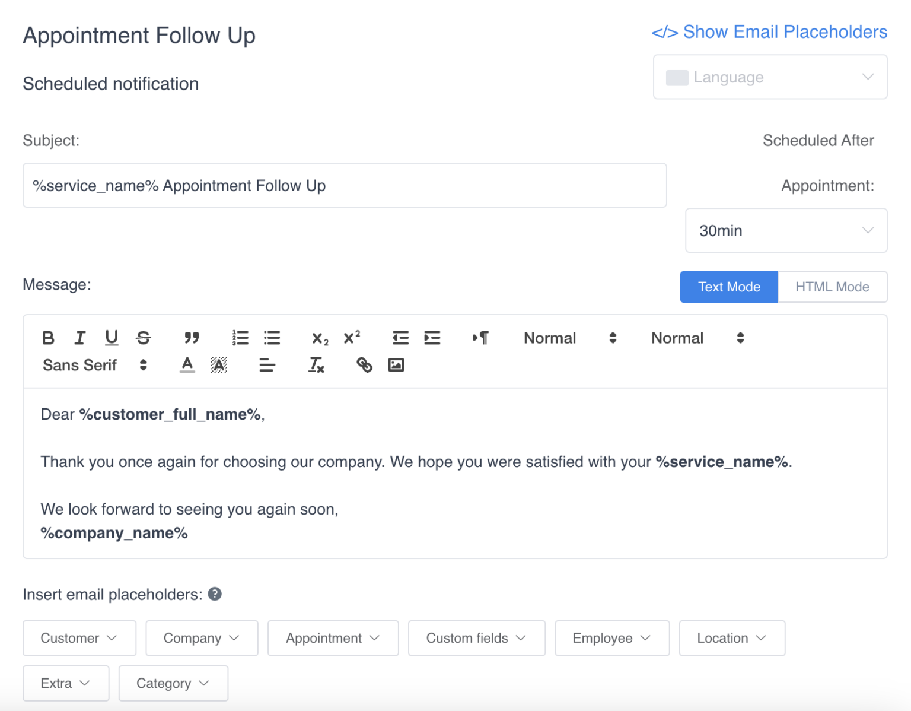Image resolution: width=911 pixels, height=711 pixels.
Task: Switch to HTML Mode
Action: [832, 287]
